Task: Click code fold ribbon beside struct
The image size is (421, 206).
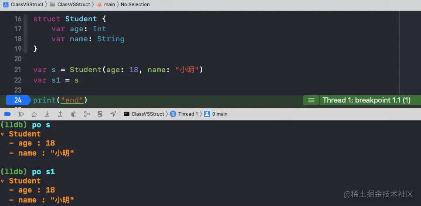Action: 26,34
